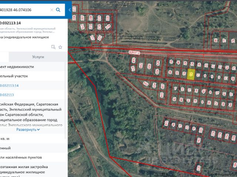Open cadastral quarter link 0:032113
This screenshot has width=237, height=177.
(7, 95)
